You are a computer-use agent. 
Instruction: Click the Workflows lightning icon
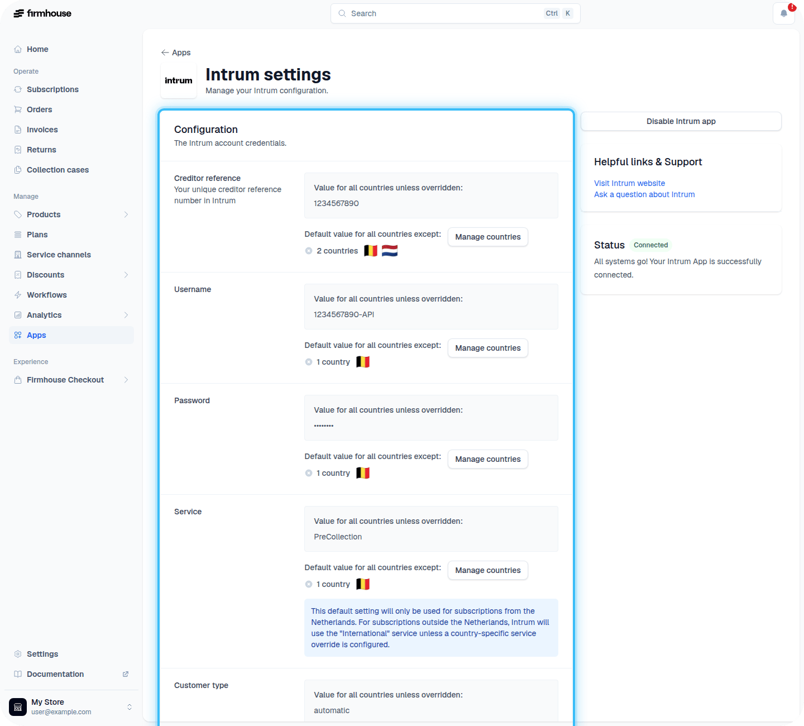[x=18, y=295]
